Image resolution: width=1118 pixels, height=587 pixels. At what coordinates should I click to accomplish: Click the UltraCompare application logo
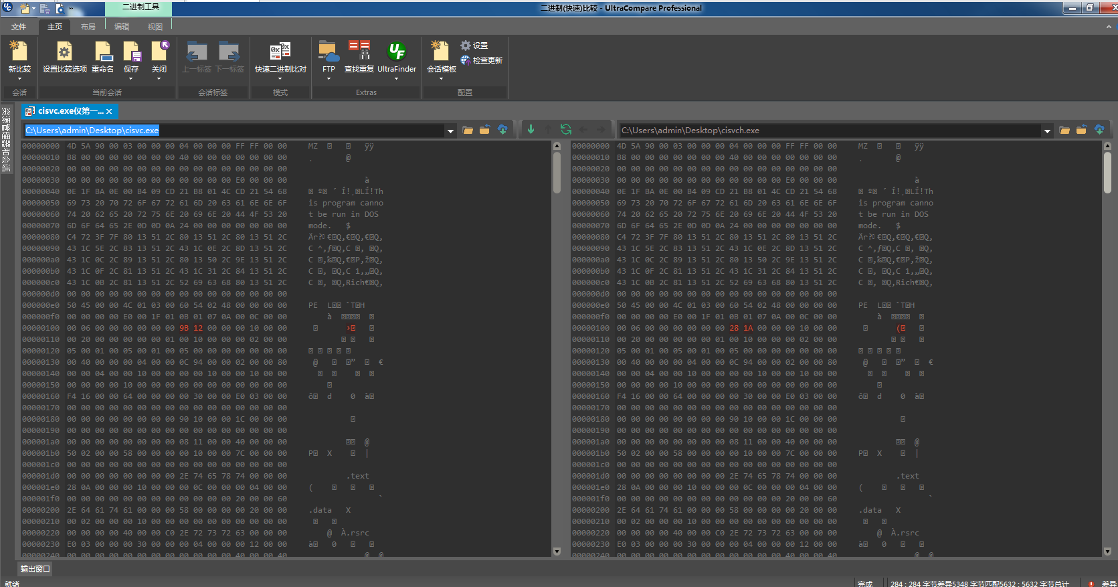pyautogui.click(x=8, y=8)
